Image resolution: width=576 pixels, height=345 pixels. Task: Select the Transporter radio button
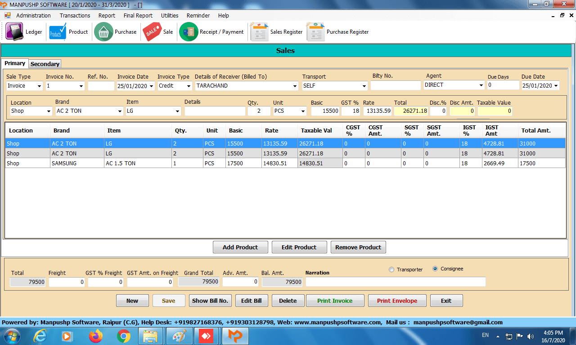pos(391,270)
